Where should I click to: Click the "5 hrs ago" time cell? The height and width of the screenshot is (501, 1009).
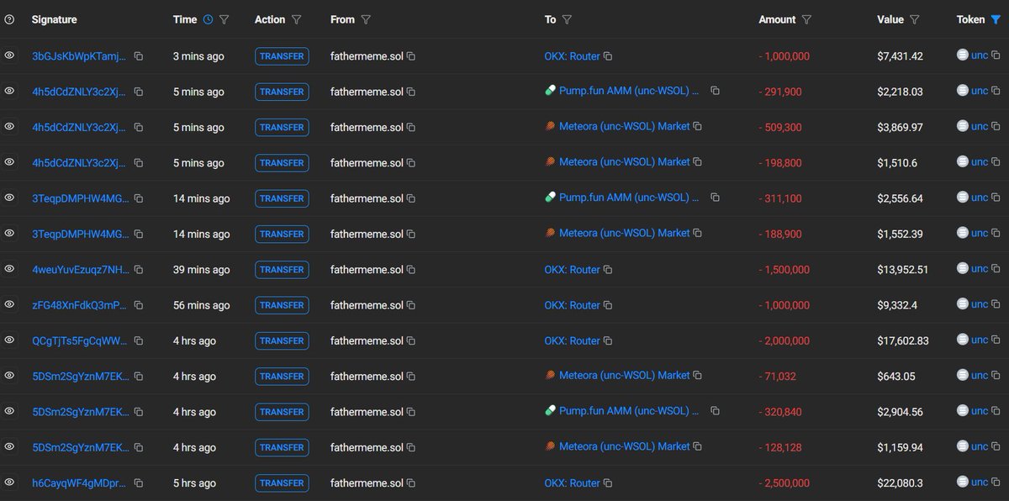(x=194, y=483)
